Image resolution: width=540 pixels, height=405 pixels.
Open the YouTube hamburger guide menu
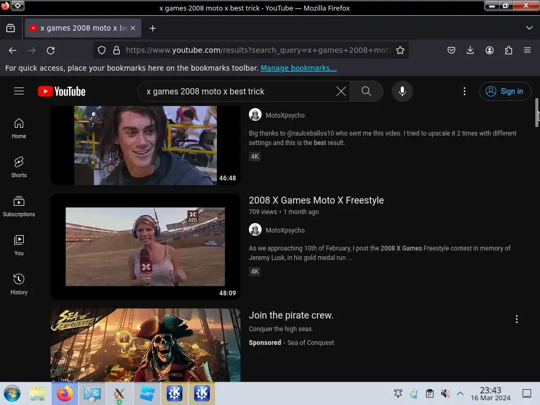(19, 91)
